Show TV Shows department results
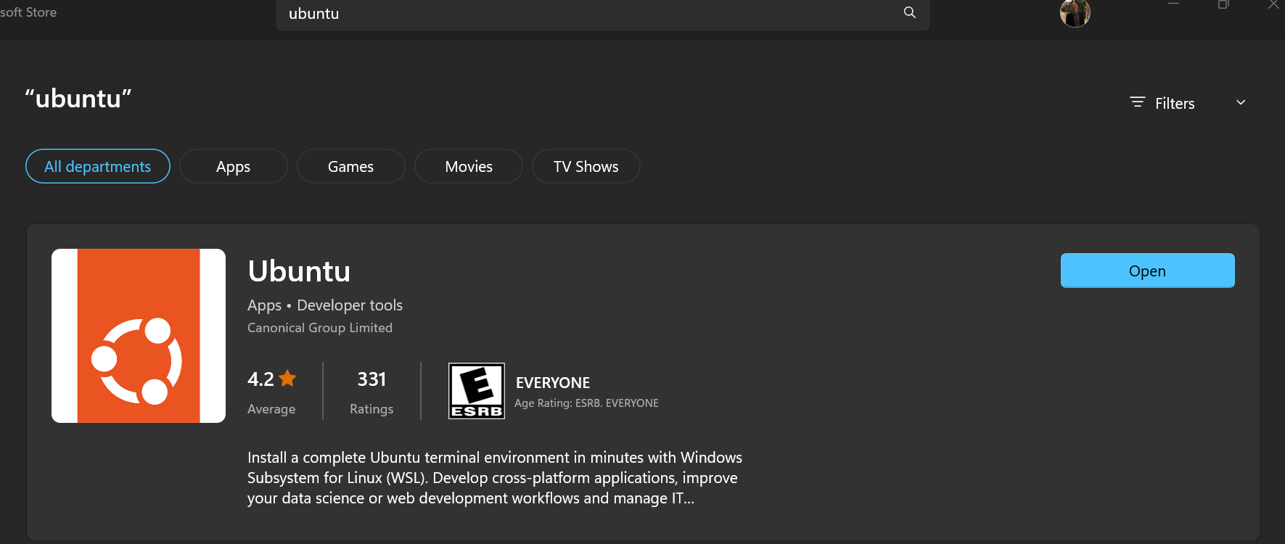This screenshot has width=1285, height=544. pyautogui.click(x=586, y=166)
